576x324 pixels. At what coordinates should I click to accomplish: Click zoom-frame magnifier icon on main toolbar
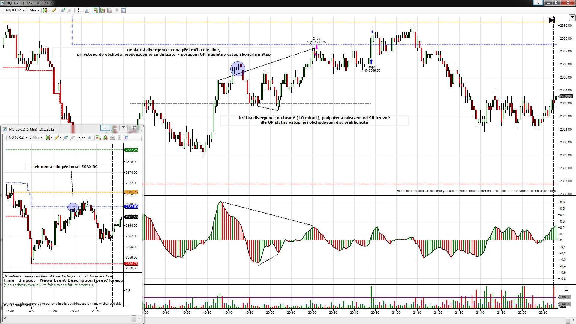[x=87, y=10]
